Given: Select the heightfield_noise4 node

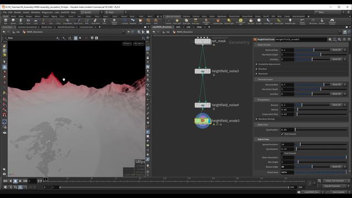Looking at the screenshot, I should click(202, 105).
